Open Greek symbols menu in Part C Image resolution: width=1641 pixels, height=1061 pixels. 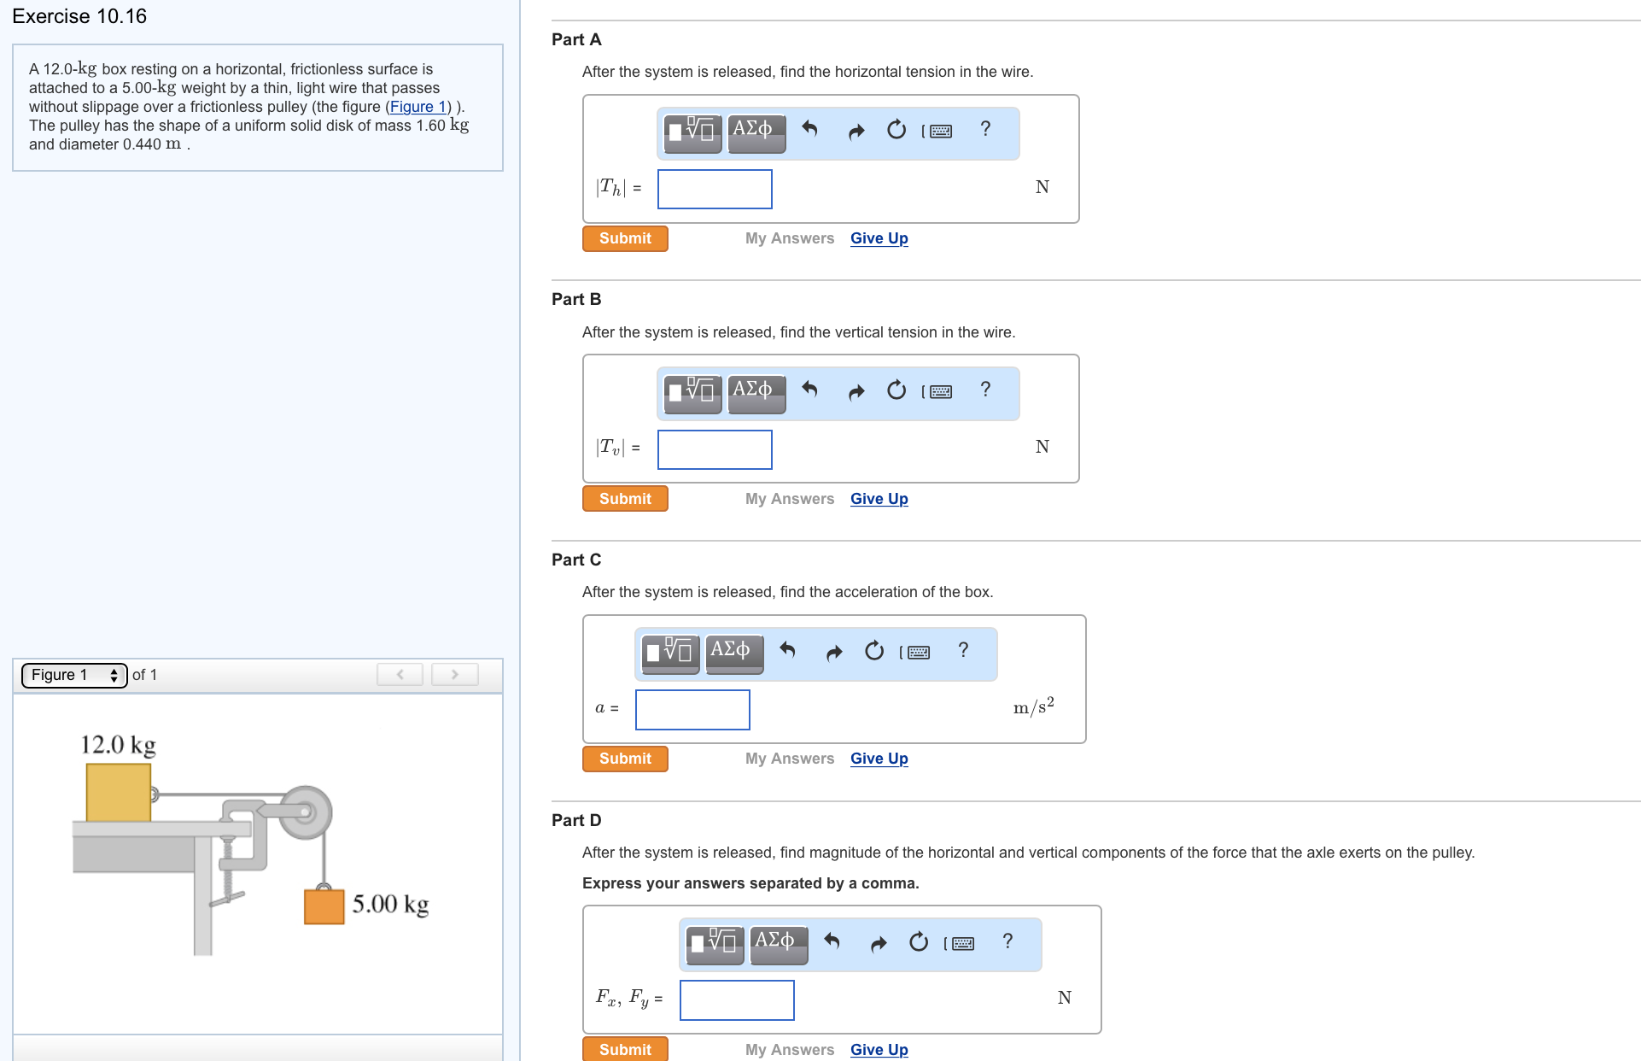734,654
